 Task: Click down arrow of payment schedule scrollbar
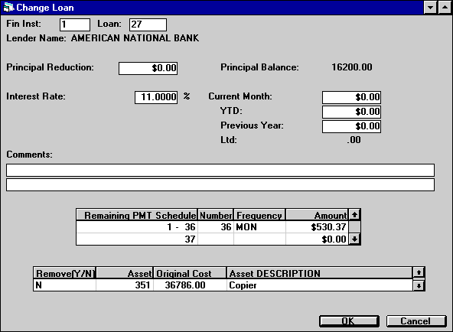(x=354, y=239)
